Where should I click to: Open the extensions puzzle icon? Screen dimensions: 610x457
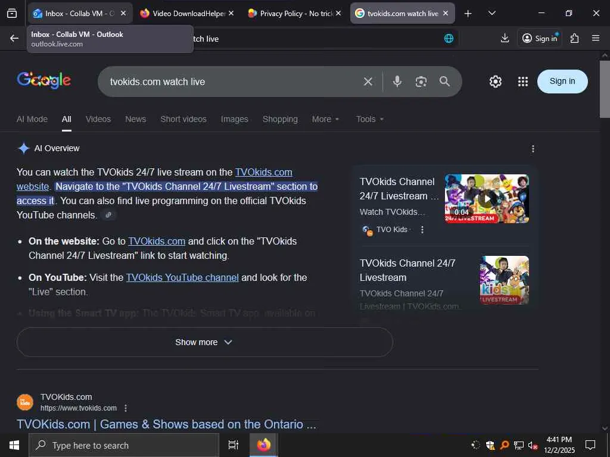click(x=574, y=38)
